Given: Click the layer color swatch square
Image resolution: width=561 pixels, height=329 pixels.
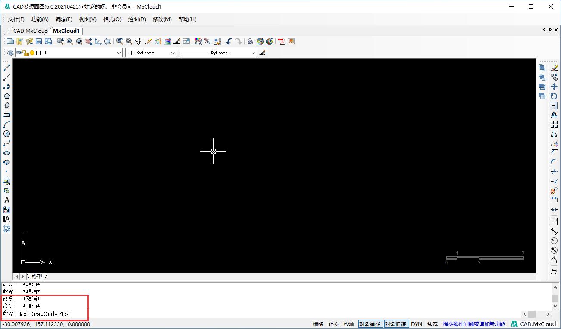Looking at the screenshot, I should pyautogui.click(x=38, y=53).
